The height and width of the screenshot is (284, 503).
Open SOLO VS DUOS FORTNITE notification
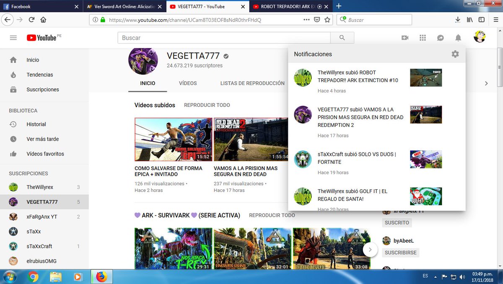tap(377, 163)
